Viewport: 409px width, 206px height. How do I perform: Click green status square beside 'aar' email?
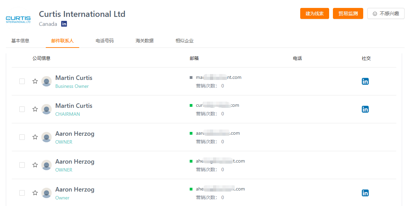coord(191,133)
